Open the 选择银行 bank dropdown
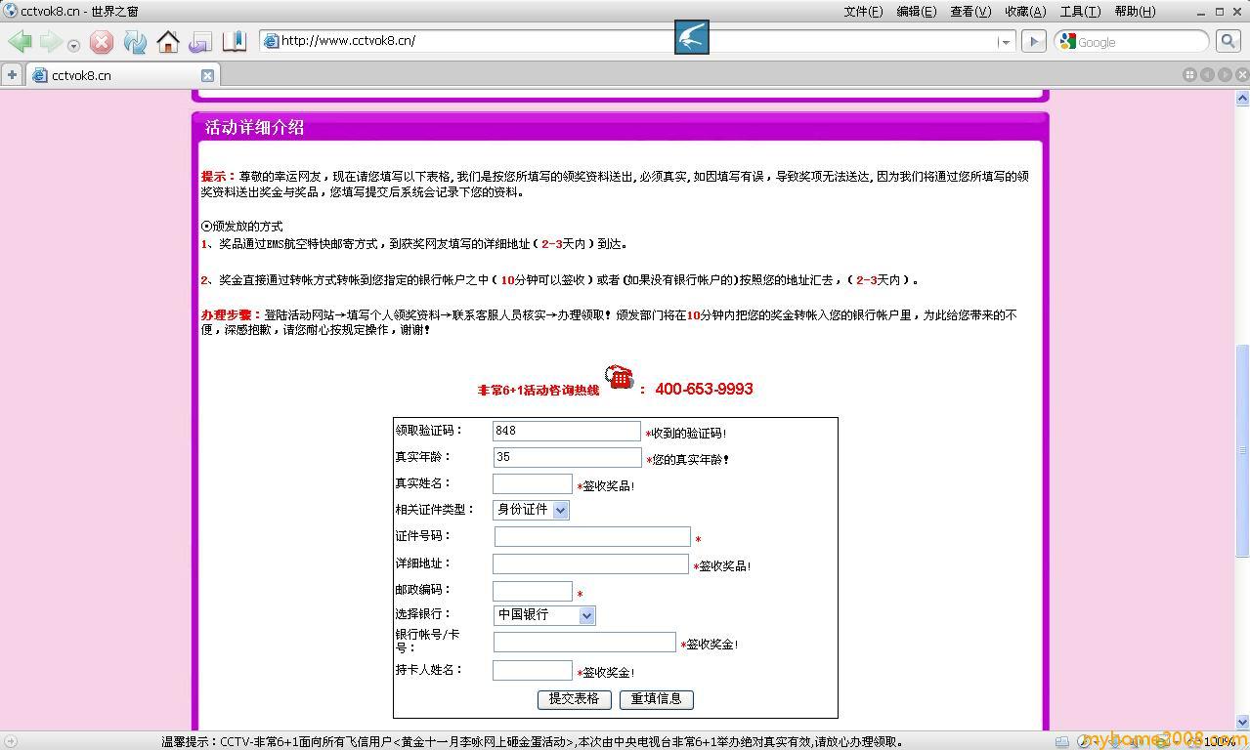This screenshot has height=750, width=1250. point(586,615)
